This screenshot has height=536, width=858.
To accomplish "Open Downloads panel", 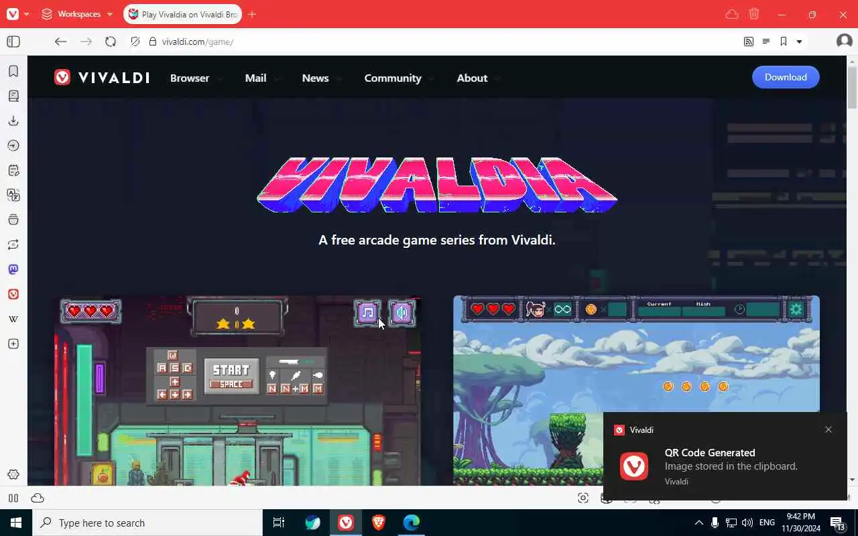I will 13,121.
